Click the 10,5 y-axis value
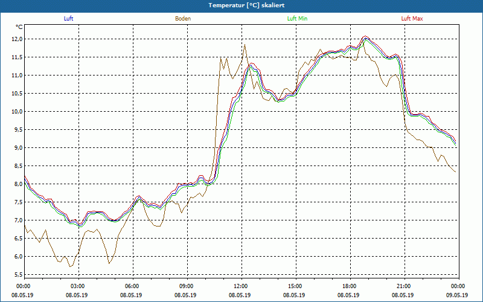 click(17, 94)
